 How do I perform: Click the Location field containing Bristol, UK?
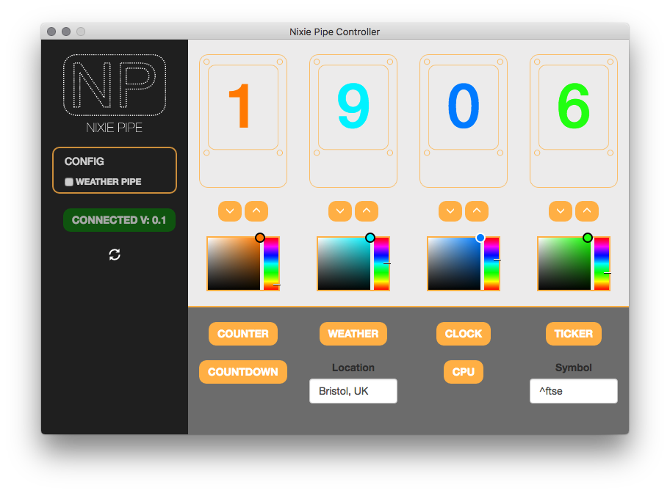(x=353, y=391)
